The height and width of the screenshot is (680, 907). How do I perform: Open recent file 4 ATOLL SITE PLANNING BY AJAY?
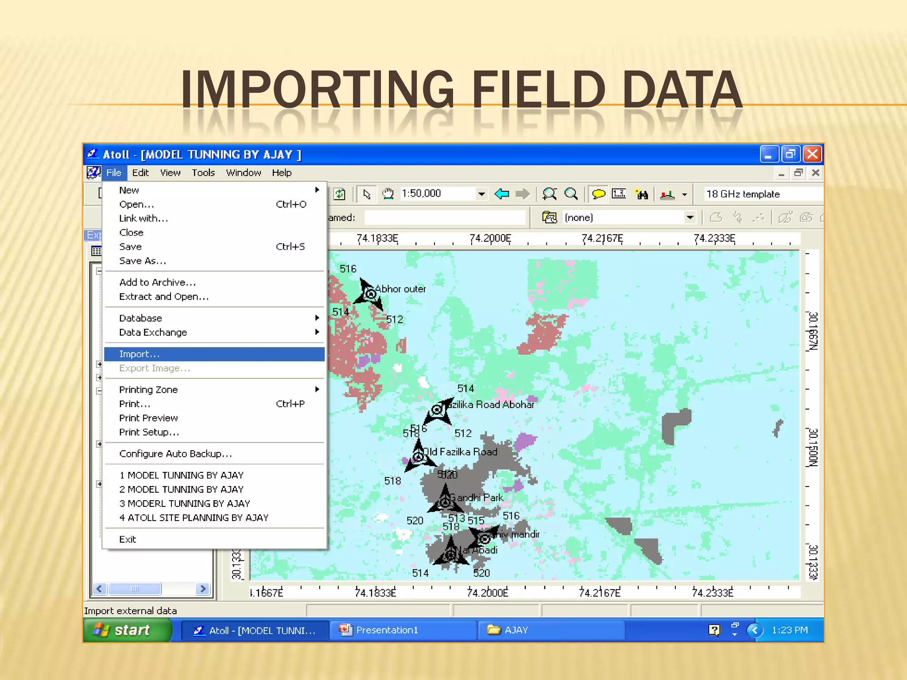coord(194,518)
